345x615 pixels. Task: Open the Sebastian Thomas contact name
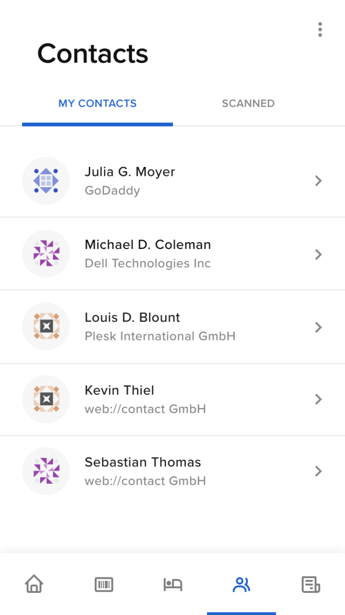pyautogui.click(x=143, y=462)
